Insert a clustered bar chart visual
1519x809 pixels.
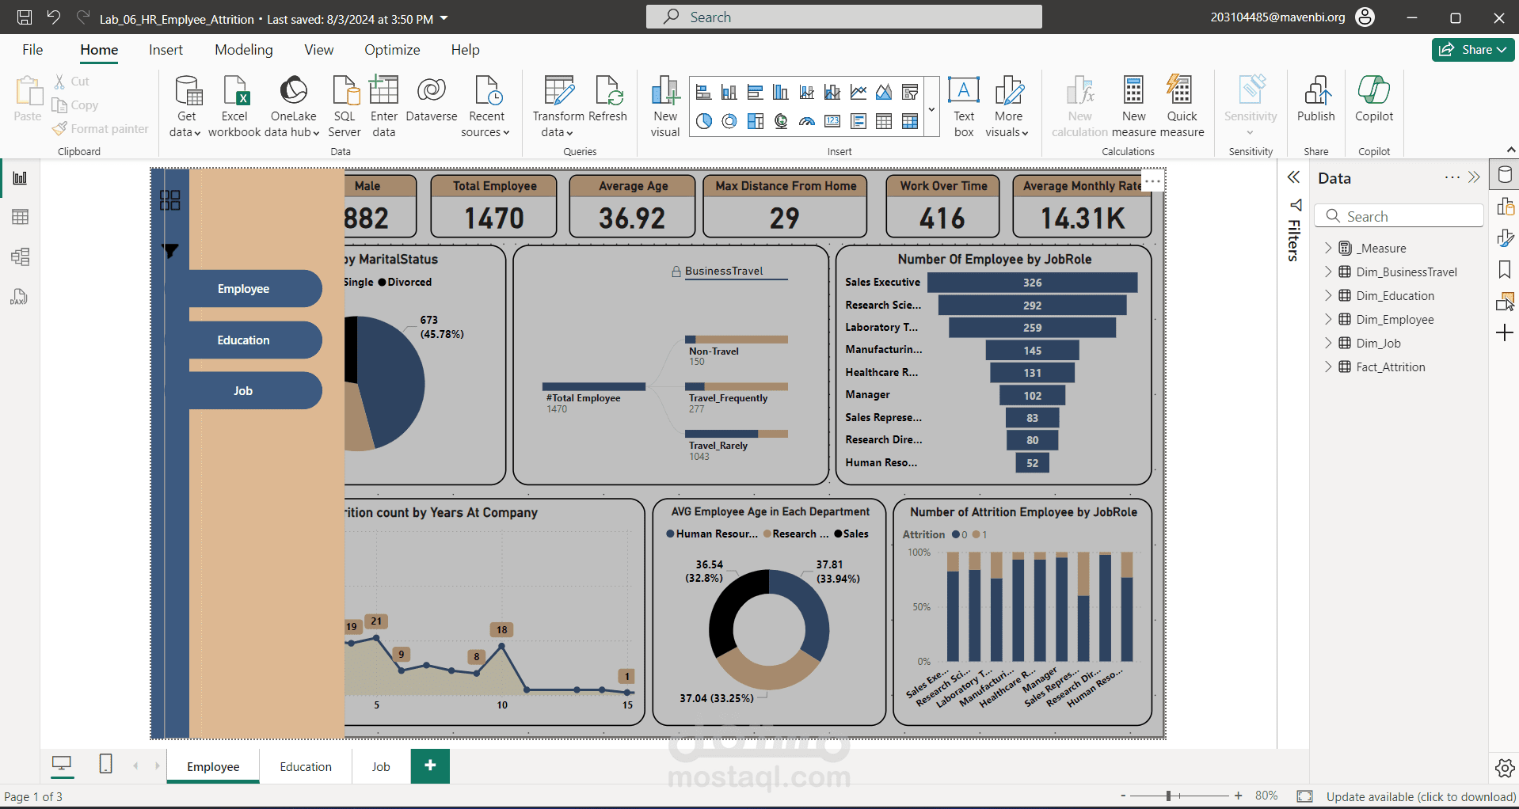(756, 93)
